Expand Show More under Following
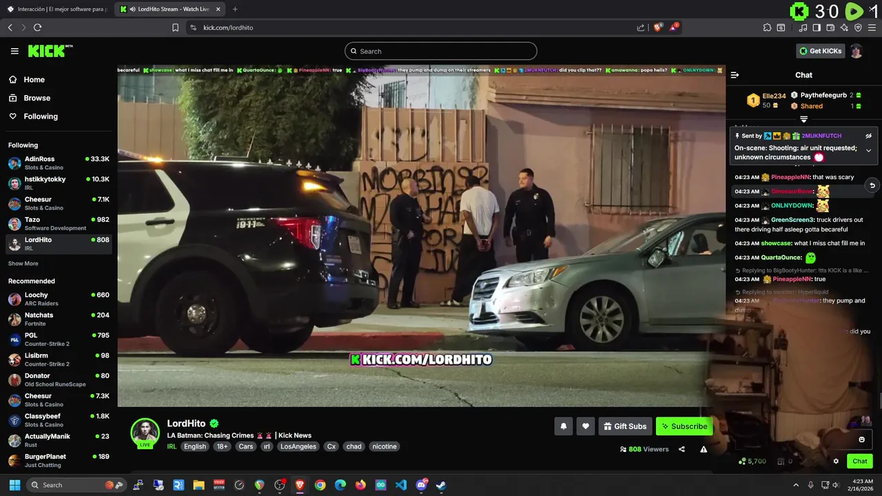The width and height of the screenshot is (882, 496). [23, 263]
